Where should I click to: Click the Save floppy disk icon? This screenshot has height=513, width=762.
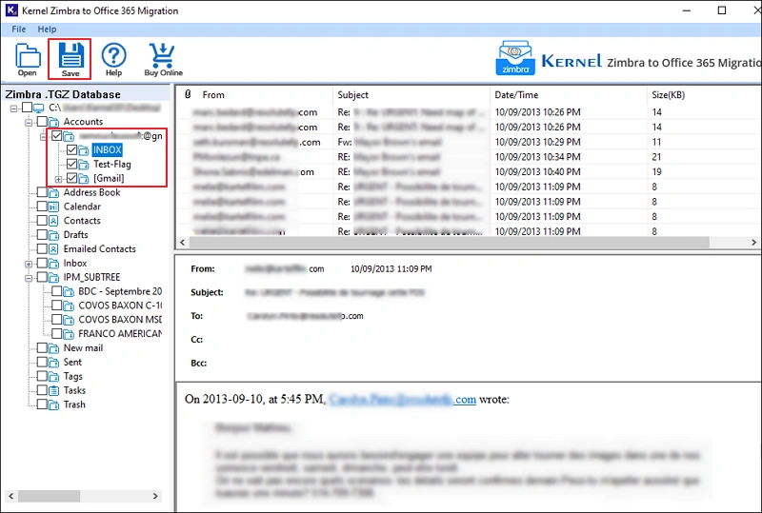[x=70, y=54]
